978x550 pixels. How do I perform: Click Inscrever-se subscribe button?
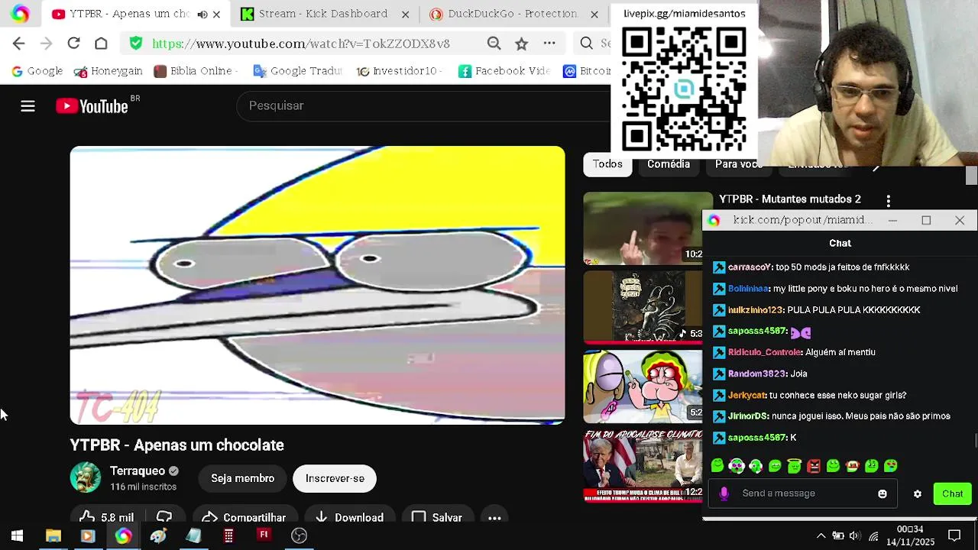pos(335,478)
